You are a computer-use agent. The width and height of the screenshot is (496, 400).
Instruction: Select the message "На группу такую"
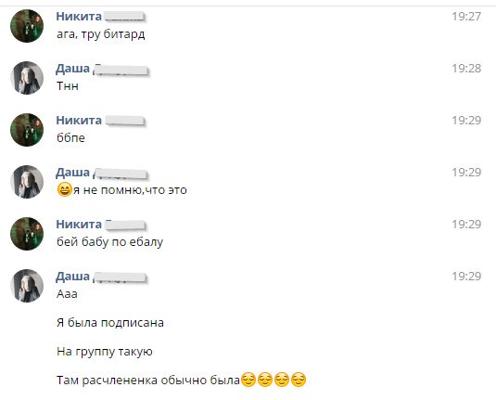click(105, 352)
